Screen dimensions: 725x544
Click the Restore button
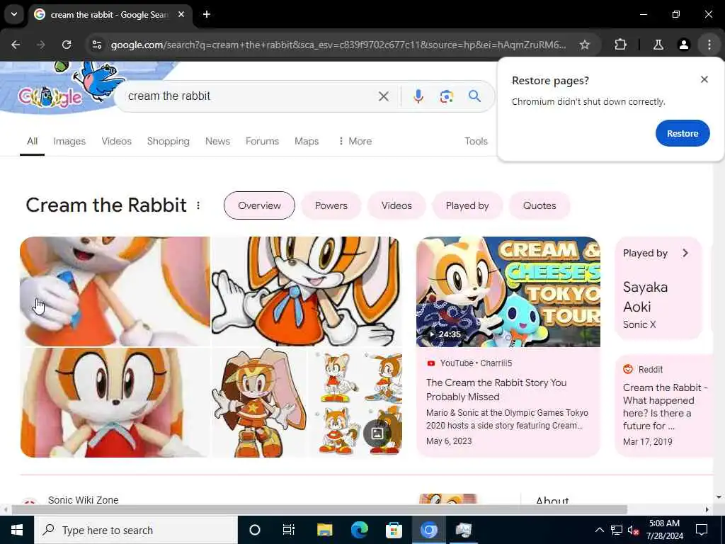(x=683, y=133)
